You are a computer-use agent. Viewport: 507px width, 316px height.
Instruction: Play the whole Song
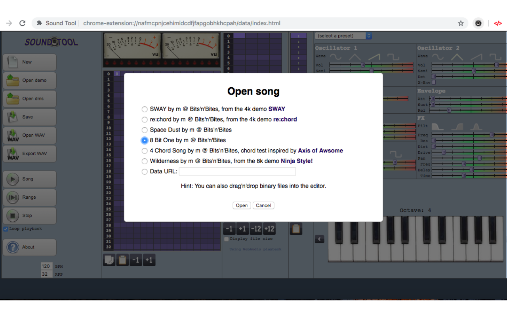(29, 179)
